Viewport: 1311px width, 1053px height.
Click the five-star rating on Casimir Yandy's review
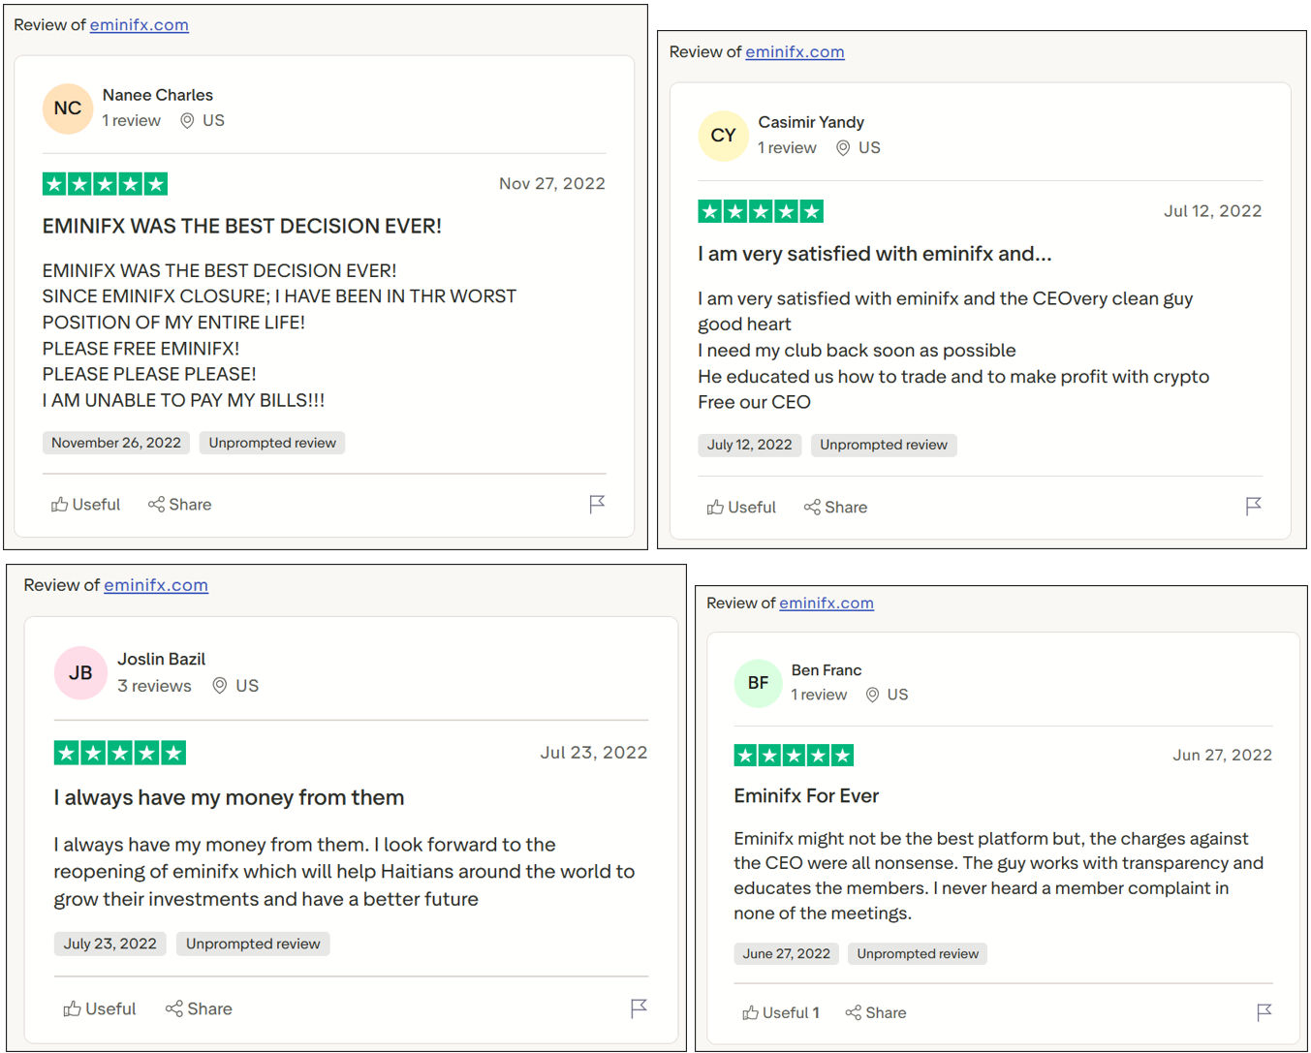pyautogui.click(x=761, y=211)
